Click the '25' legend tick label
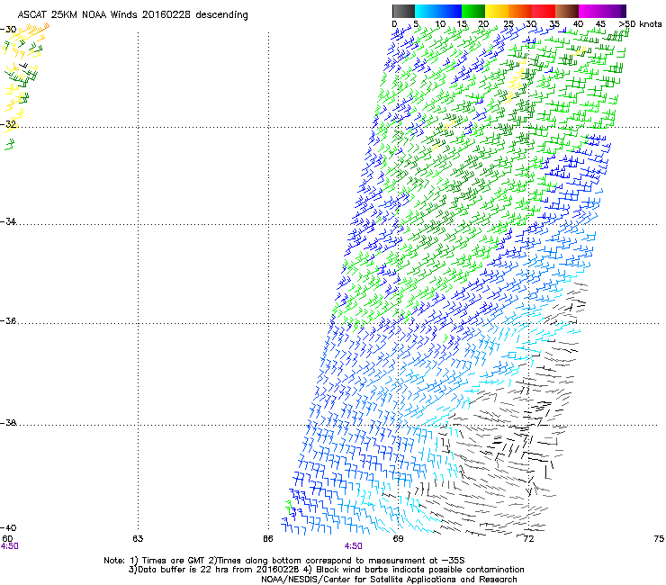Image resolution: width=666 pixels, height=585 pixels. click(508, 24)
